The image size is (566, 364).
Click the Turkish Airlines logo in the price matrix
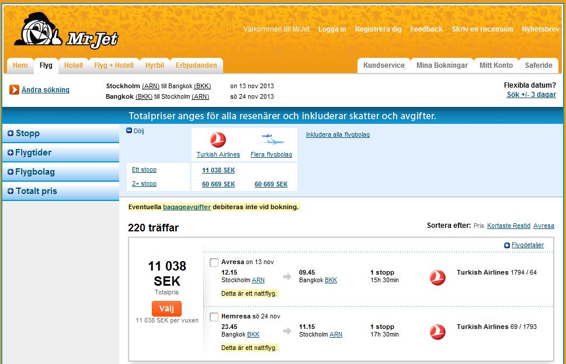[218, 140]
